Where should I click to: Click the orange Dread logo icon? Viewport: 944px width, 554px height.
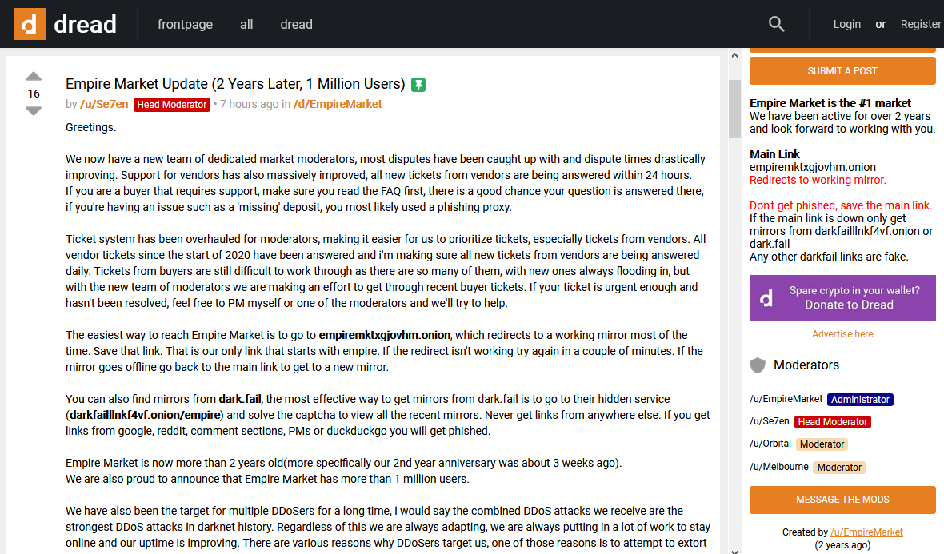click(29, 24)
